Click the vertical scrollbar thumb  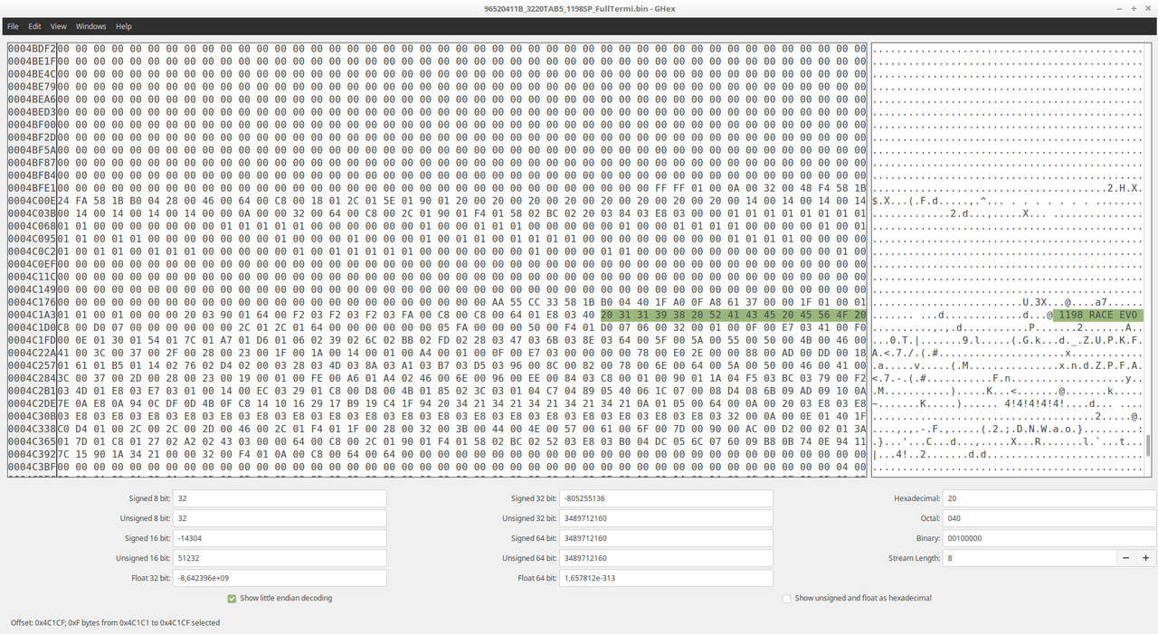pos(1150,446)
